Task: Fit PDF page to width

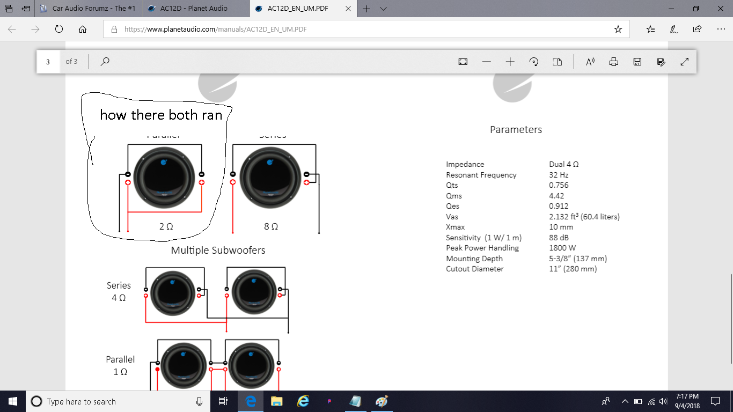Action: (463, 62)
